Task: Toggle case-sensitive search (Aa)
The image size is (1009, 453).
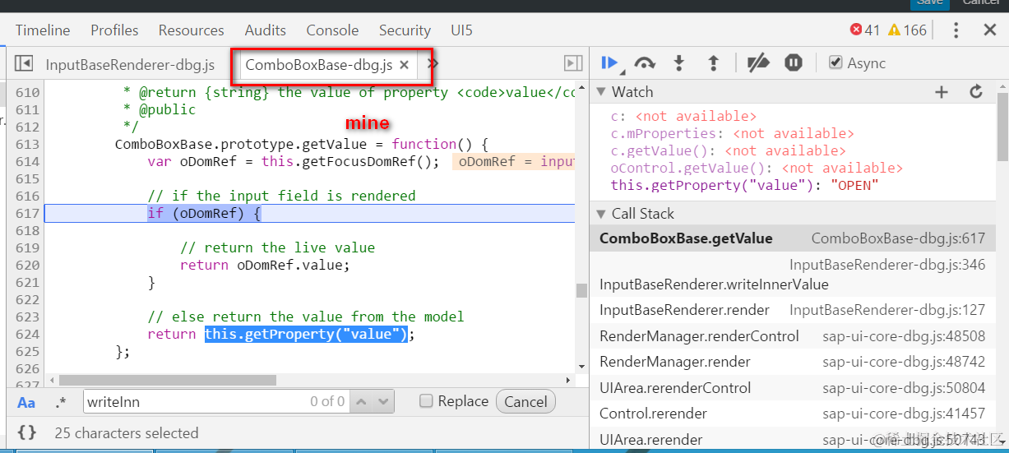Action: pos(26,403)
